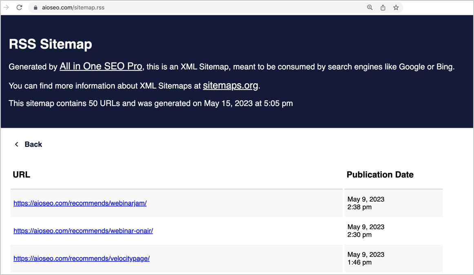This screenshot has width=474, height=275.
Task: Open the recommends/webinarjam URL
Action: [80, 203]
